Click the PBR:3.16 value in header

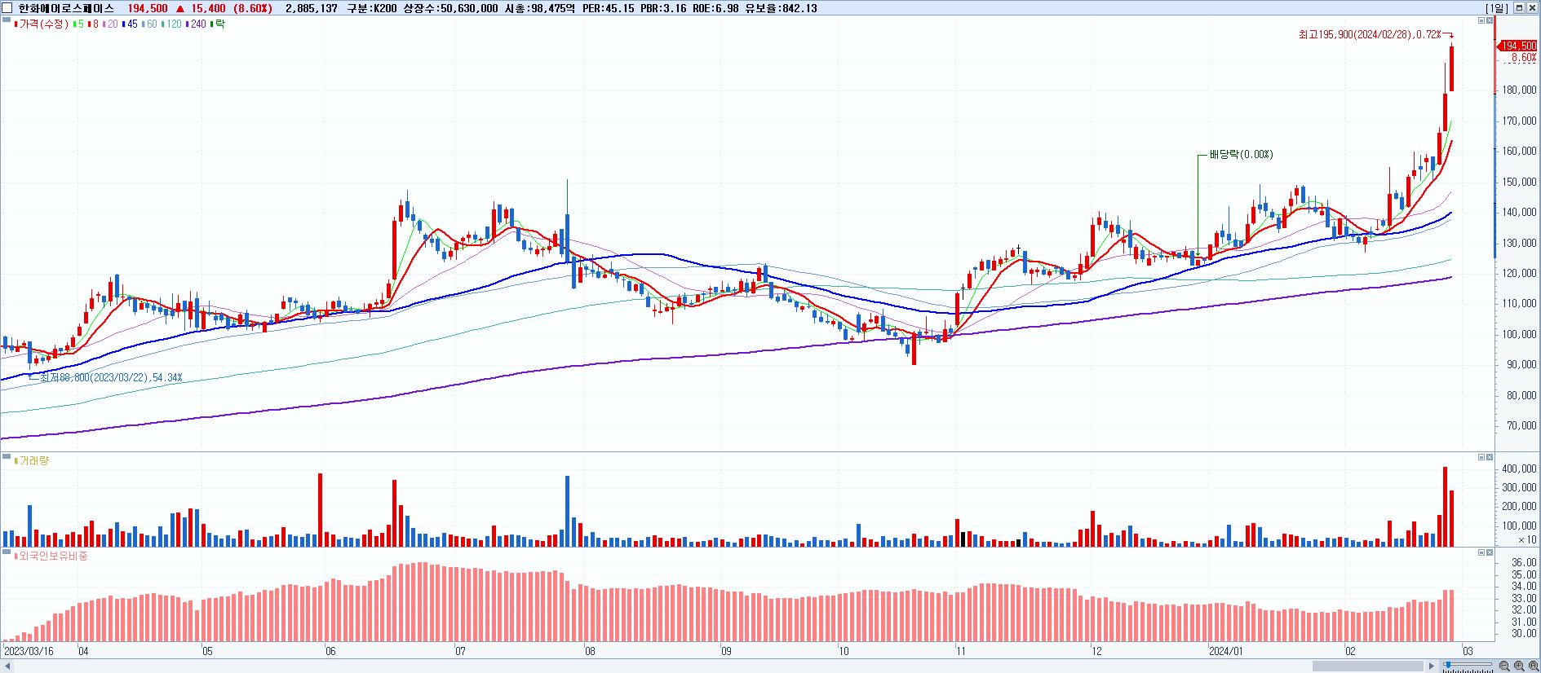(663, 8)
